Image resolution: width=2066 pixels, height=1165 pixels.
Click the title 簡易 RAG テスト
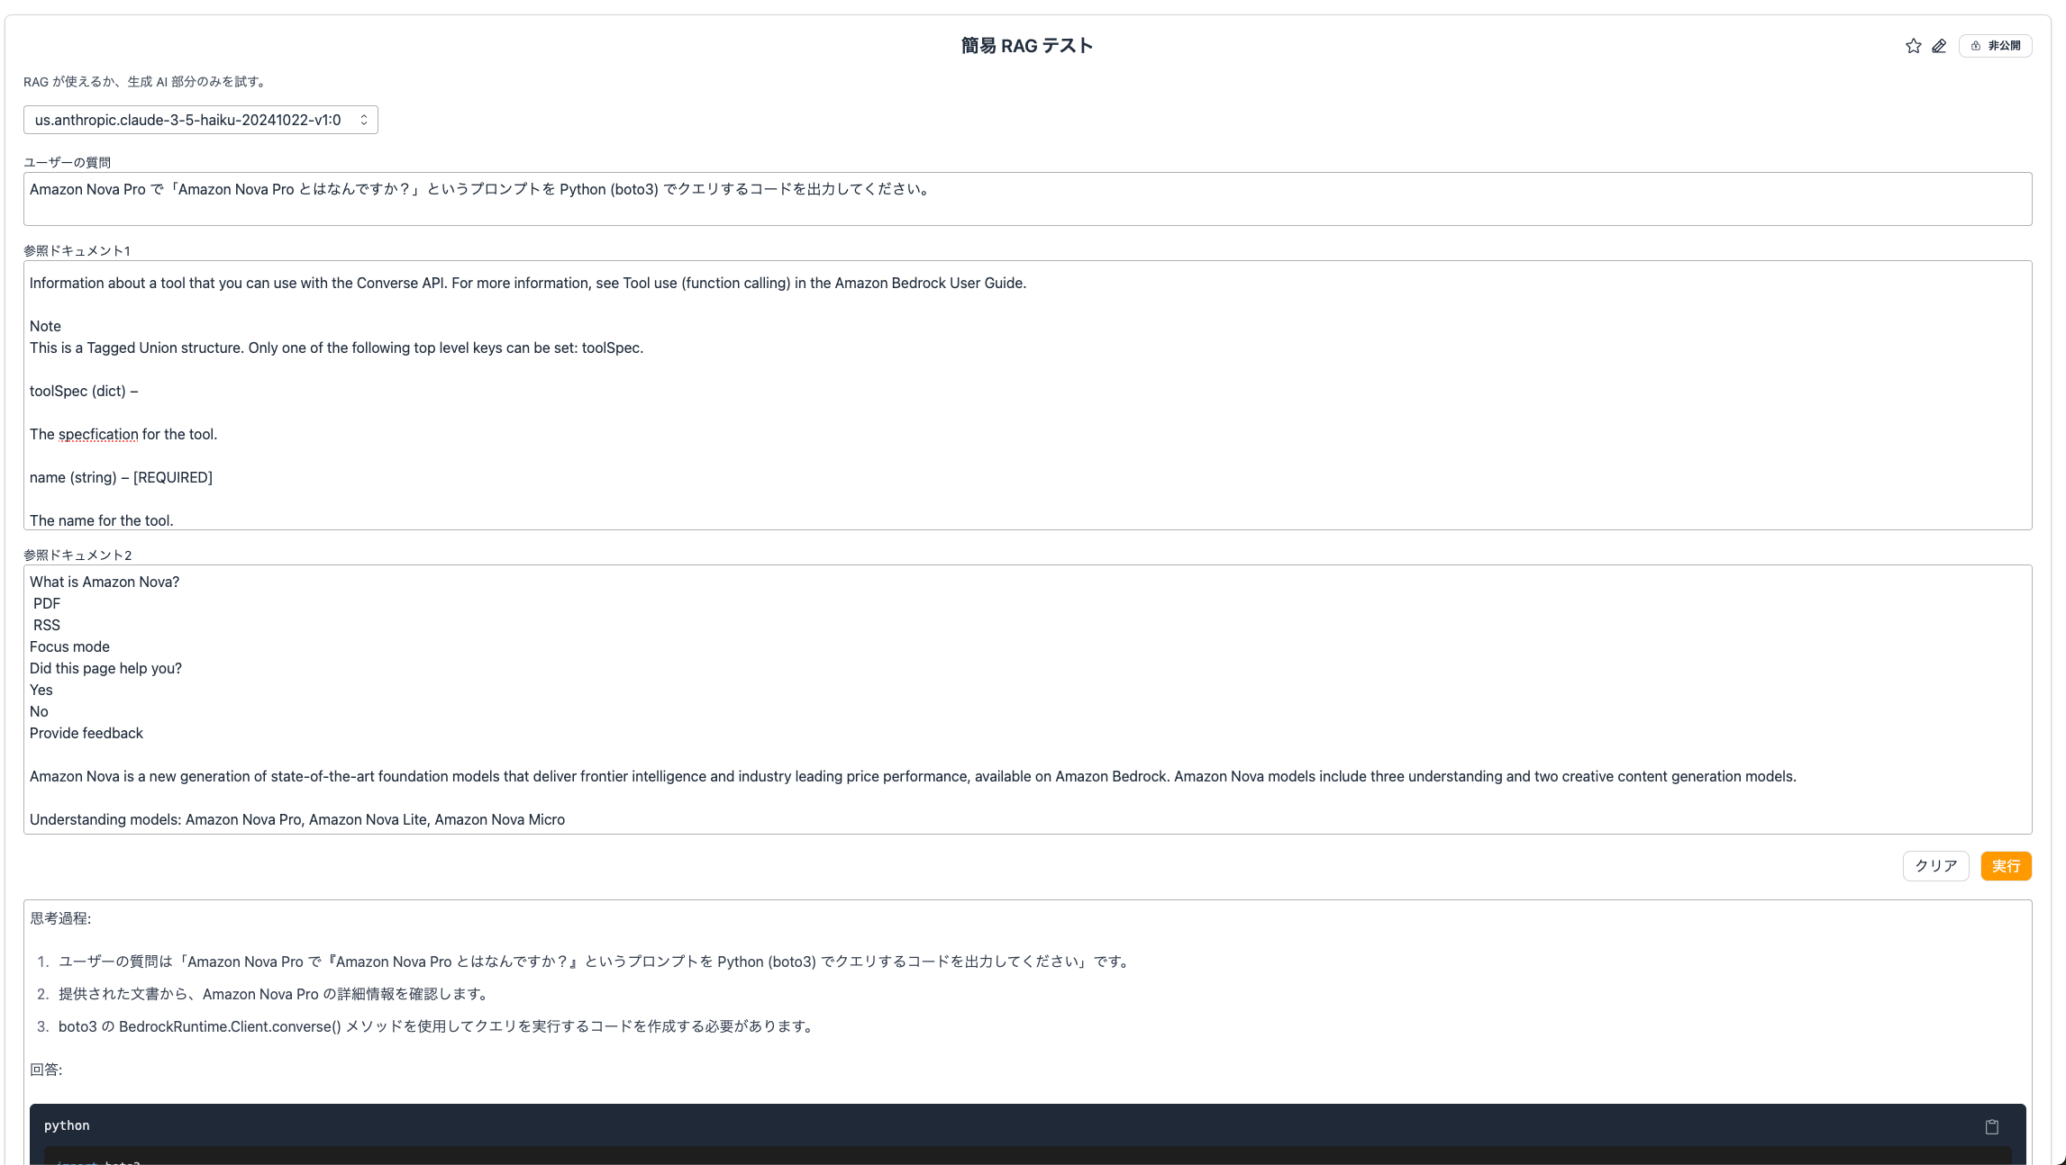1026,46
